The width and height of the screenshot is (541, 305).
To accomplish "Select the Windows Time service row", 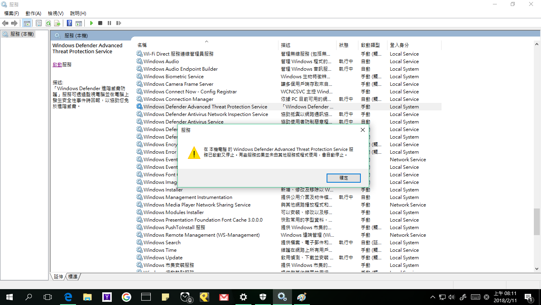I will [288, 250].
